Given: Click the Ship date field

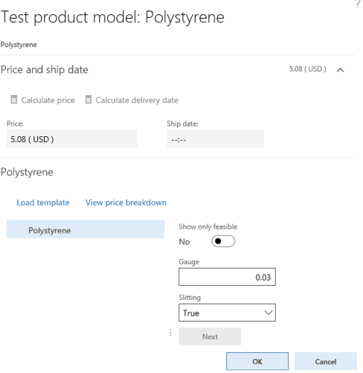Looking at the screenshot, I should pos(215,138).
